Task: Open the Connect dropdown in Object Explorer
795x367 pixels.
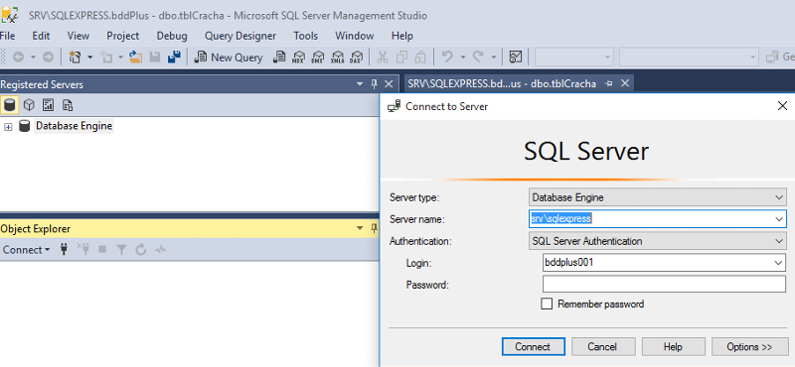Action: click(27, 250)
